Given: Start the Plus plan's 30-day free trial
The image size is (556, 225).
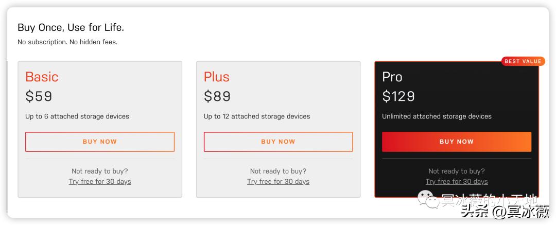Looking at the screenshot, I should (278, 182).
